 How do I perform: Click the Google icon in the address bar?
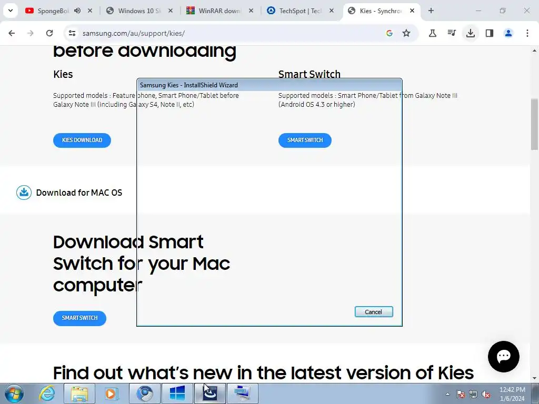coord(389,33)
